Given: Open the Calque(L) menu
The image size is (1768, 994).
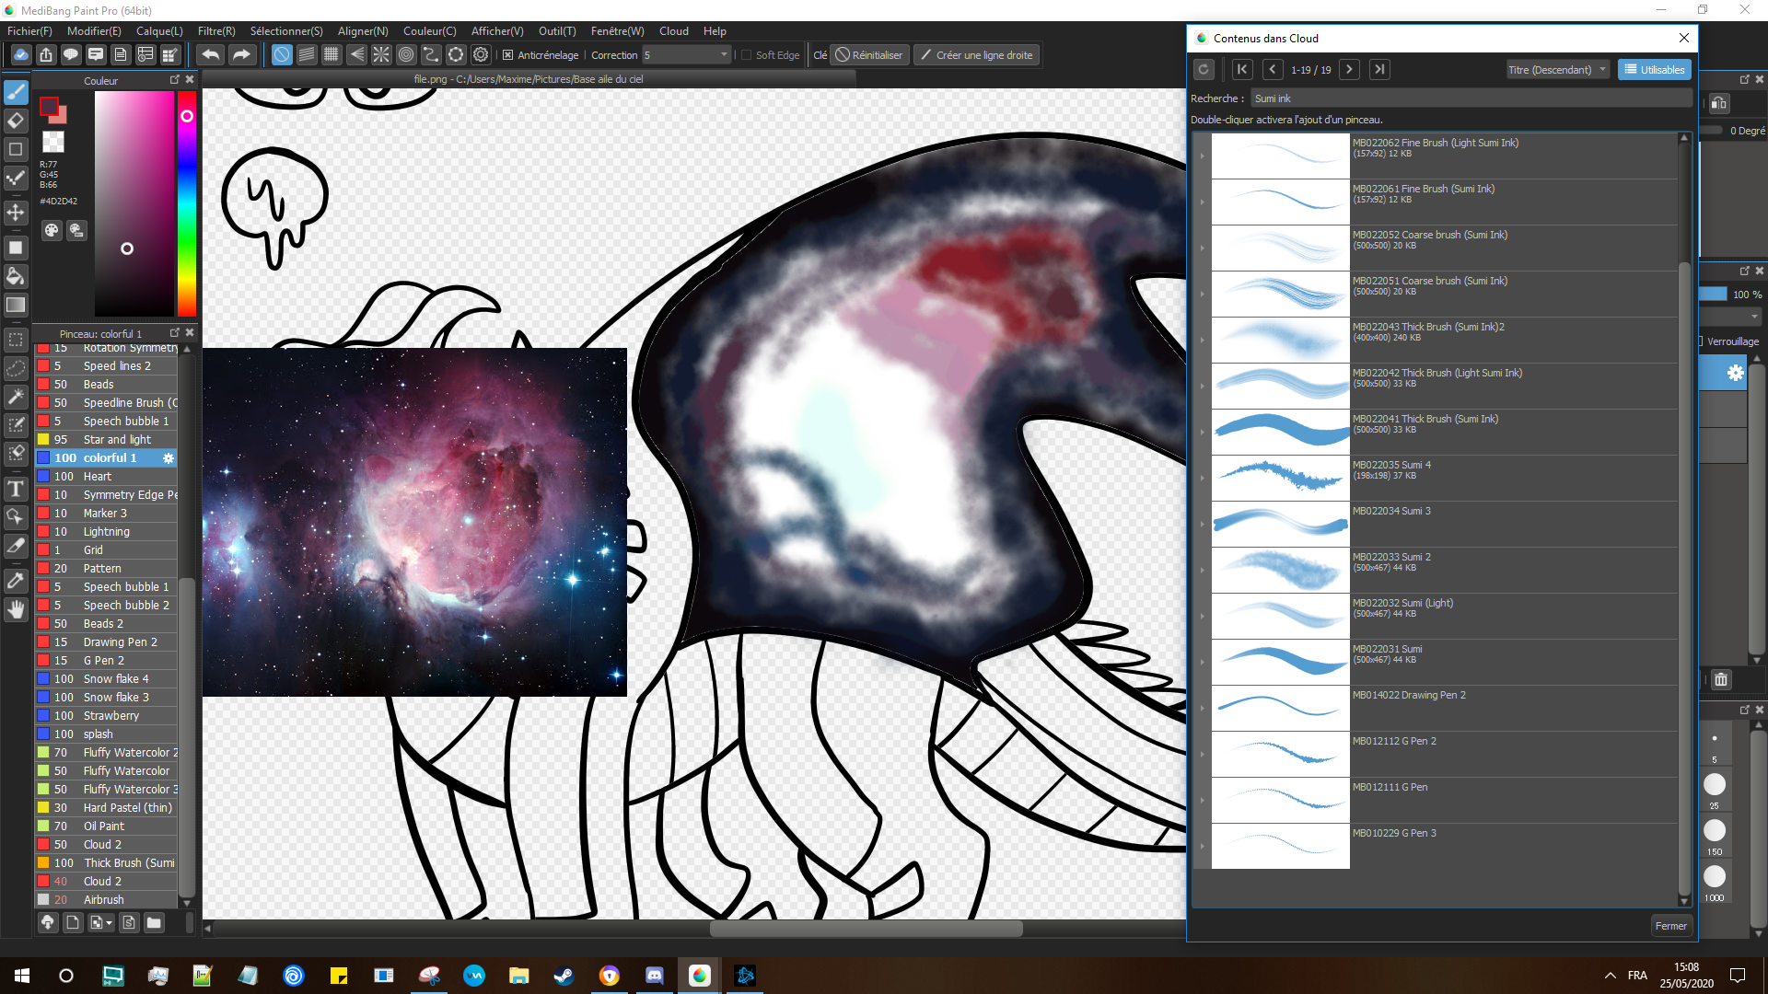Looking at the screenshot, I should pos(159,31).
